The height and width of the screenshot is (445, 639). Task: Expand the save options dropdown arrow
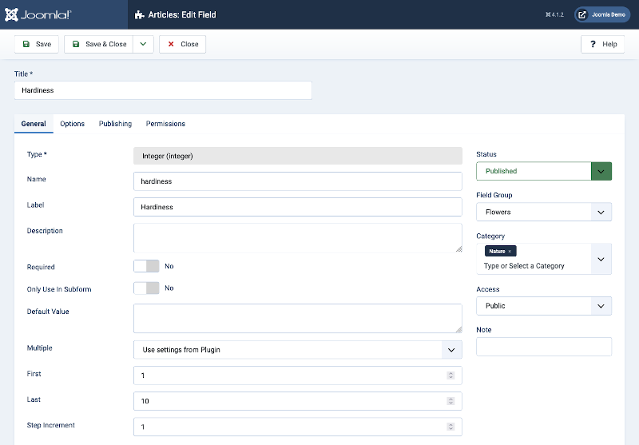pos(144,44)
